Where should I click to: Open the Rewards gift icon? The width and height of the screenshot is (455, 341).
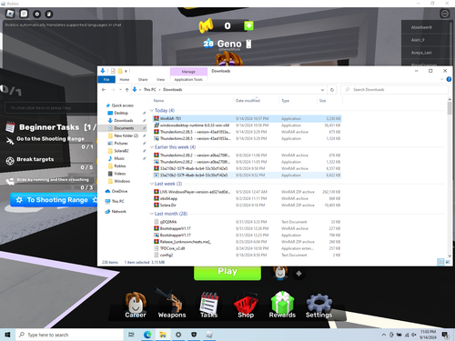(x=282, y=305)
